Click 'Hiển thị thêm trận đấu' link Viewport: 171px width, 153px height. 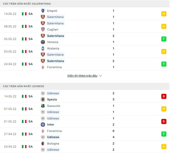(82, 76)
